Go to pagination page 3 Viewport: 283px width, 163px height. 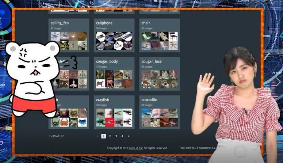click(116, 136)
